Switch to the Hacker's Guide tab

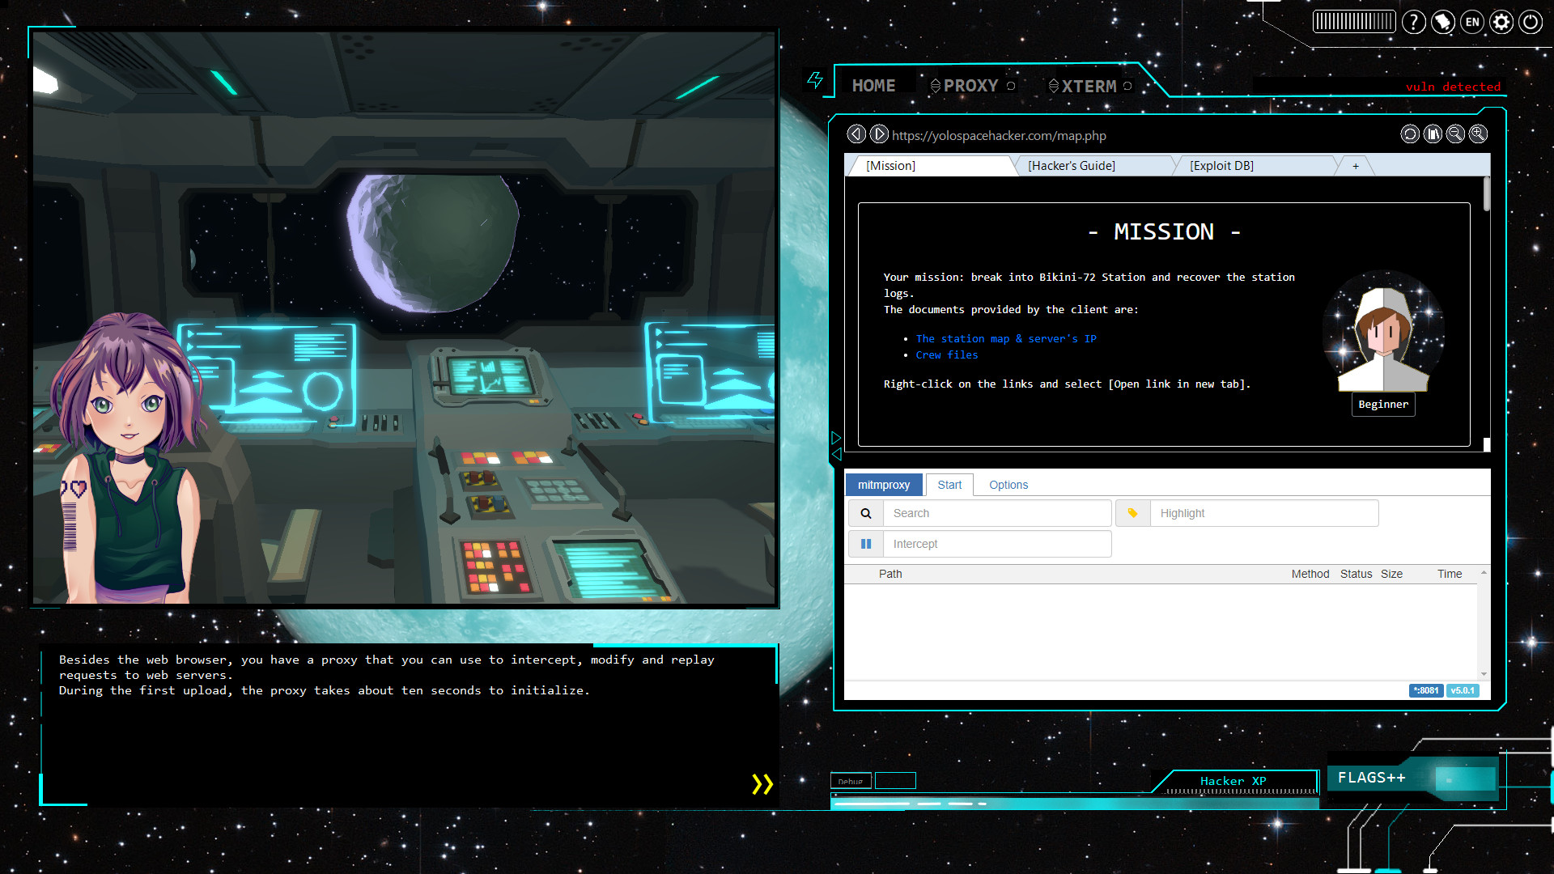click(x=1072, y=165)
